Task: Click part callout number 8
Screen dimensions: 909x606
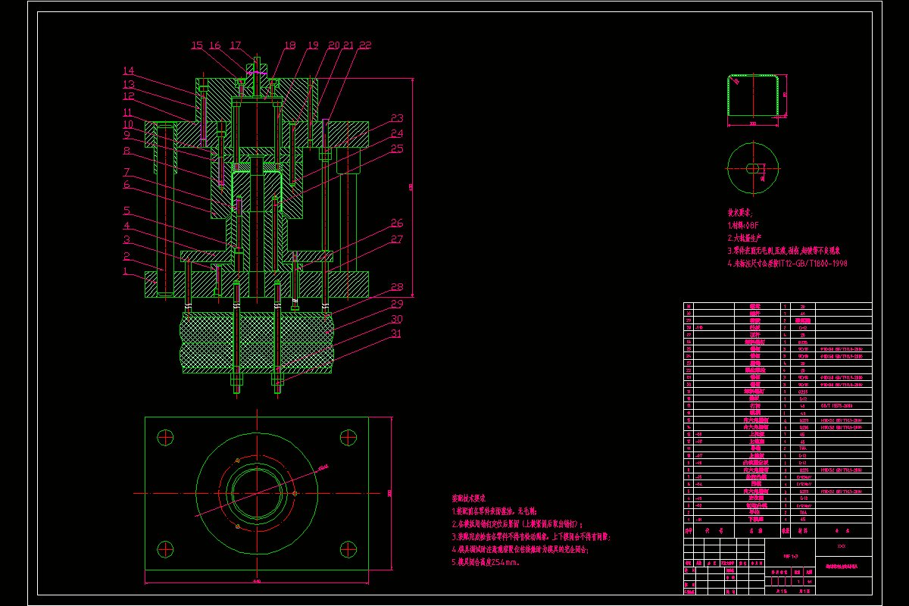Action: point(127,151)
